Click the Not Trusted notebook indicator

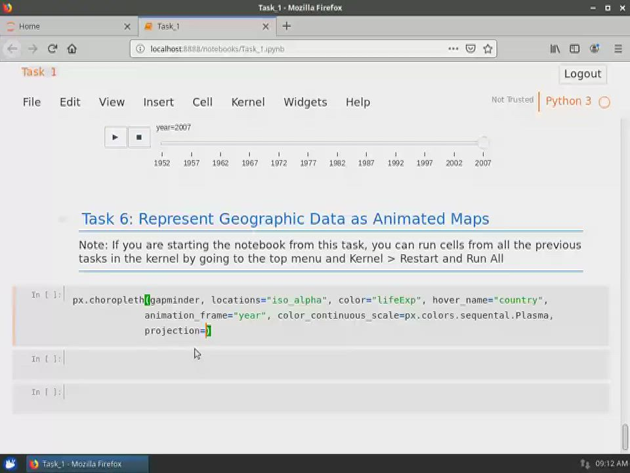[512, 100]
